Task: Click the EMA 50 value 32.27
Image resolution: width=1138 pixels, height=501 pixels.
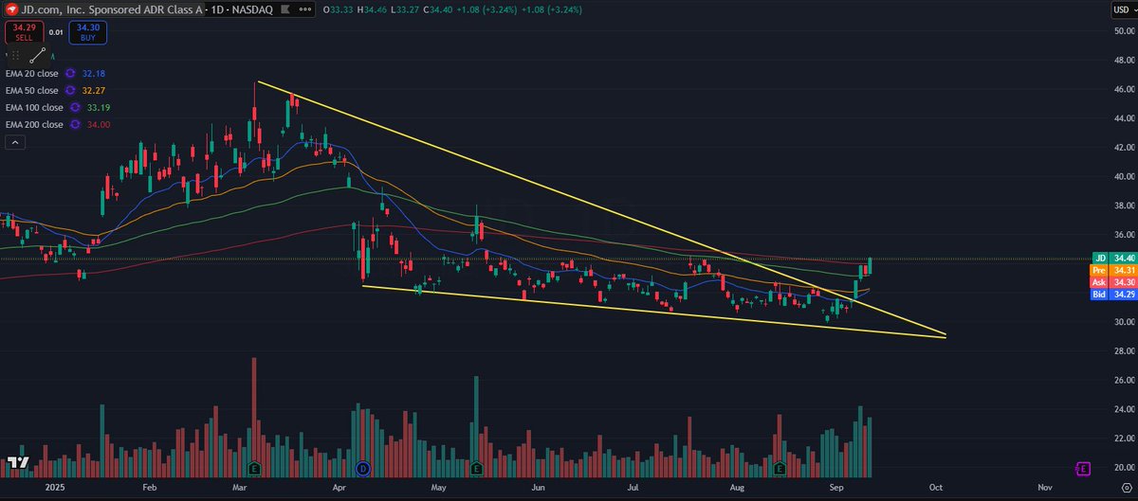Action: click(x=96, y=90)
